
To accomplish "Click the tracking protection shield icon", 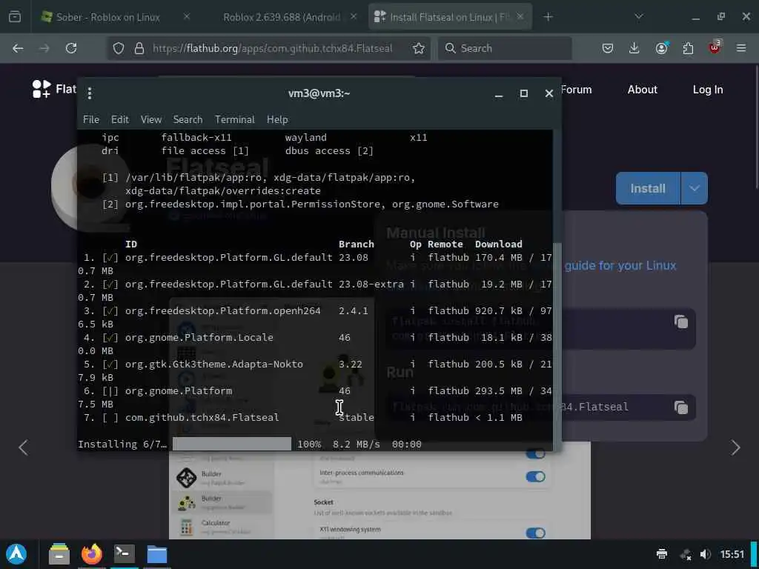I will pos(119,48).
